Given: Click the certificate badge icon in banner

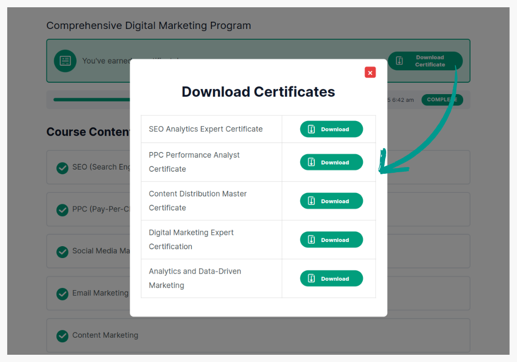Looking at the screenshot, I should pos(65,61).
